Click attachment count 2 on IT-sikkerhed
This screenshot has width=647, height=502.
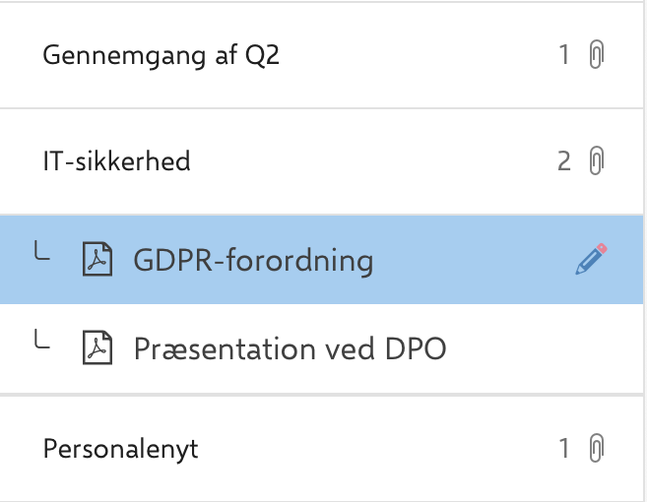564,160
